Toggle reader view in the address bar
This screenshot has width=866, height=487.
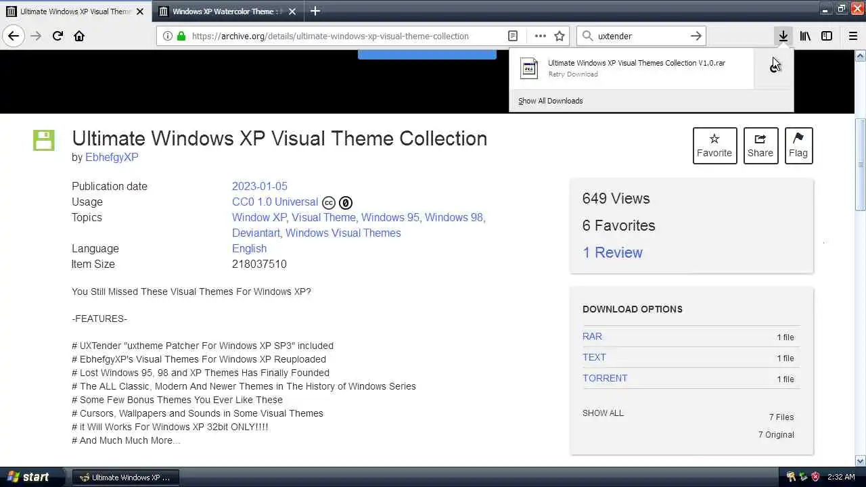[513, 36]
